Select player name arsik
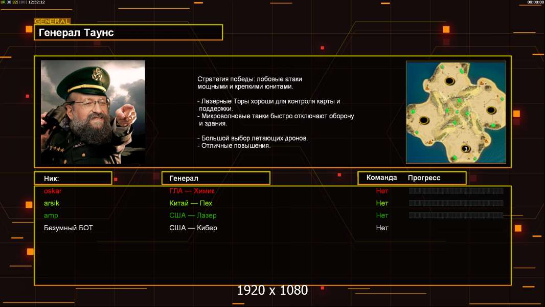 click(52, 203)
